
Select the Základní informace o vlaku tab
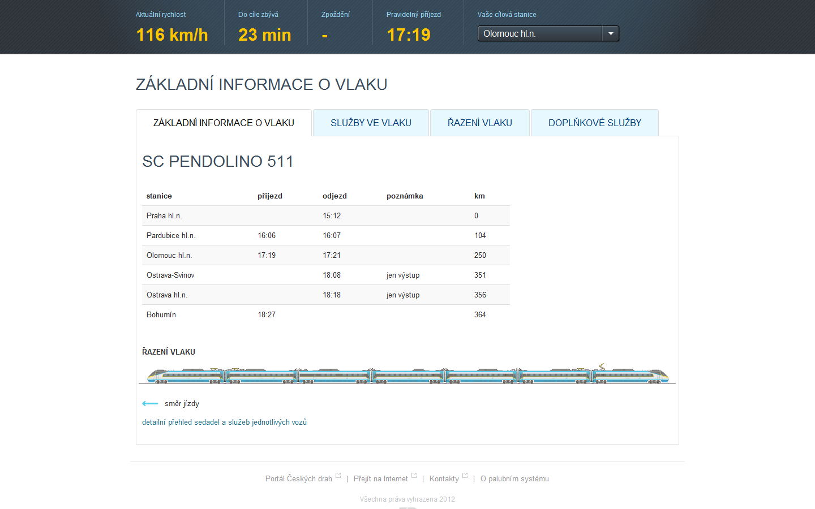pos(224,123)
